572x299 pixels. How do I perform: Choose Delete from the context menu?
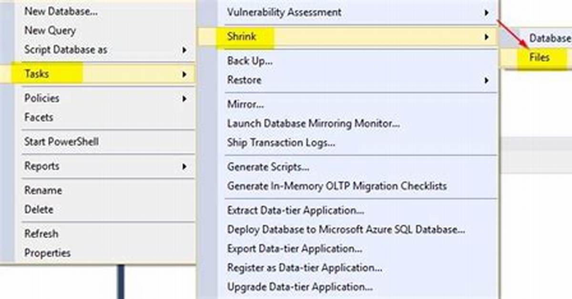(39, 209)
